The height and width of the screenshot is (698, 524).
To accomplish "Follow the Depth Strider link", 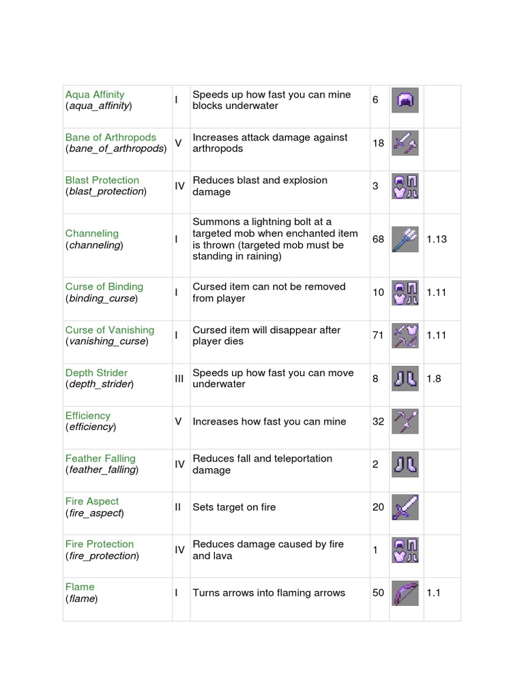I will [x=96, y=373].
